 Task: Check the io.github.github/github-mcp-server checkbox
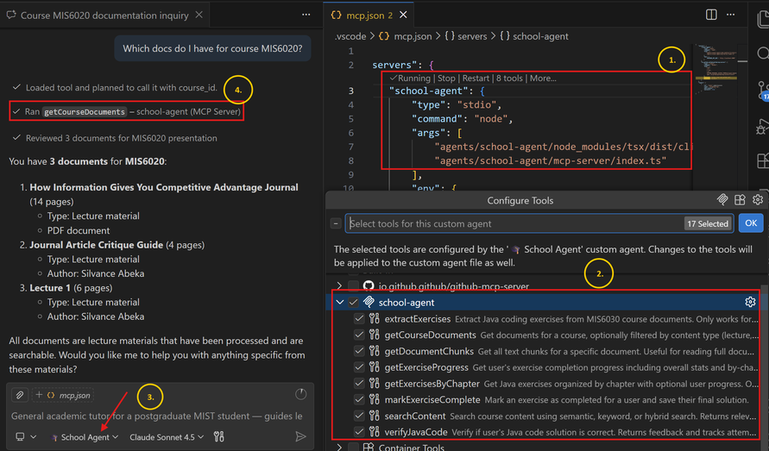tap(353, 285)
